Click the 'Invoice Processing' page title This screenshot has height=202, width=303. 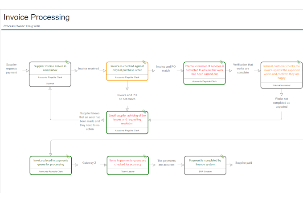(37, 17)
